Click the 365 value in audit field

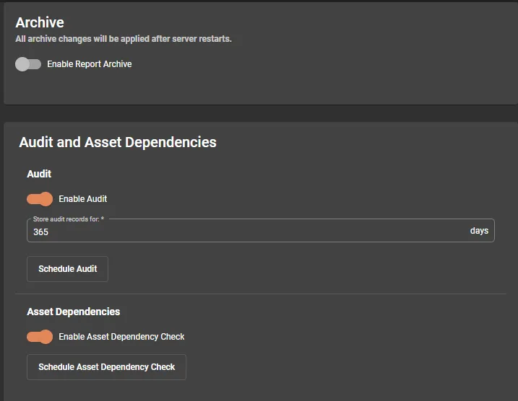click(x=41, y=232)
